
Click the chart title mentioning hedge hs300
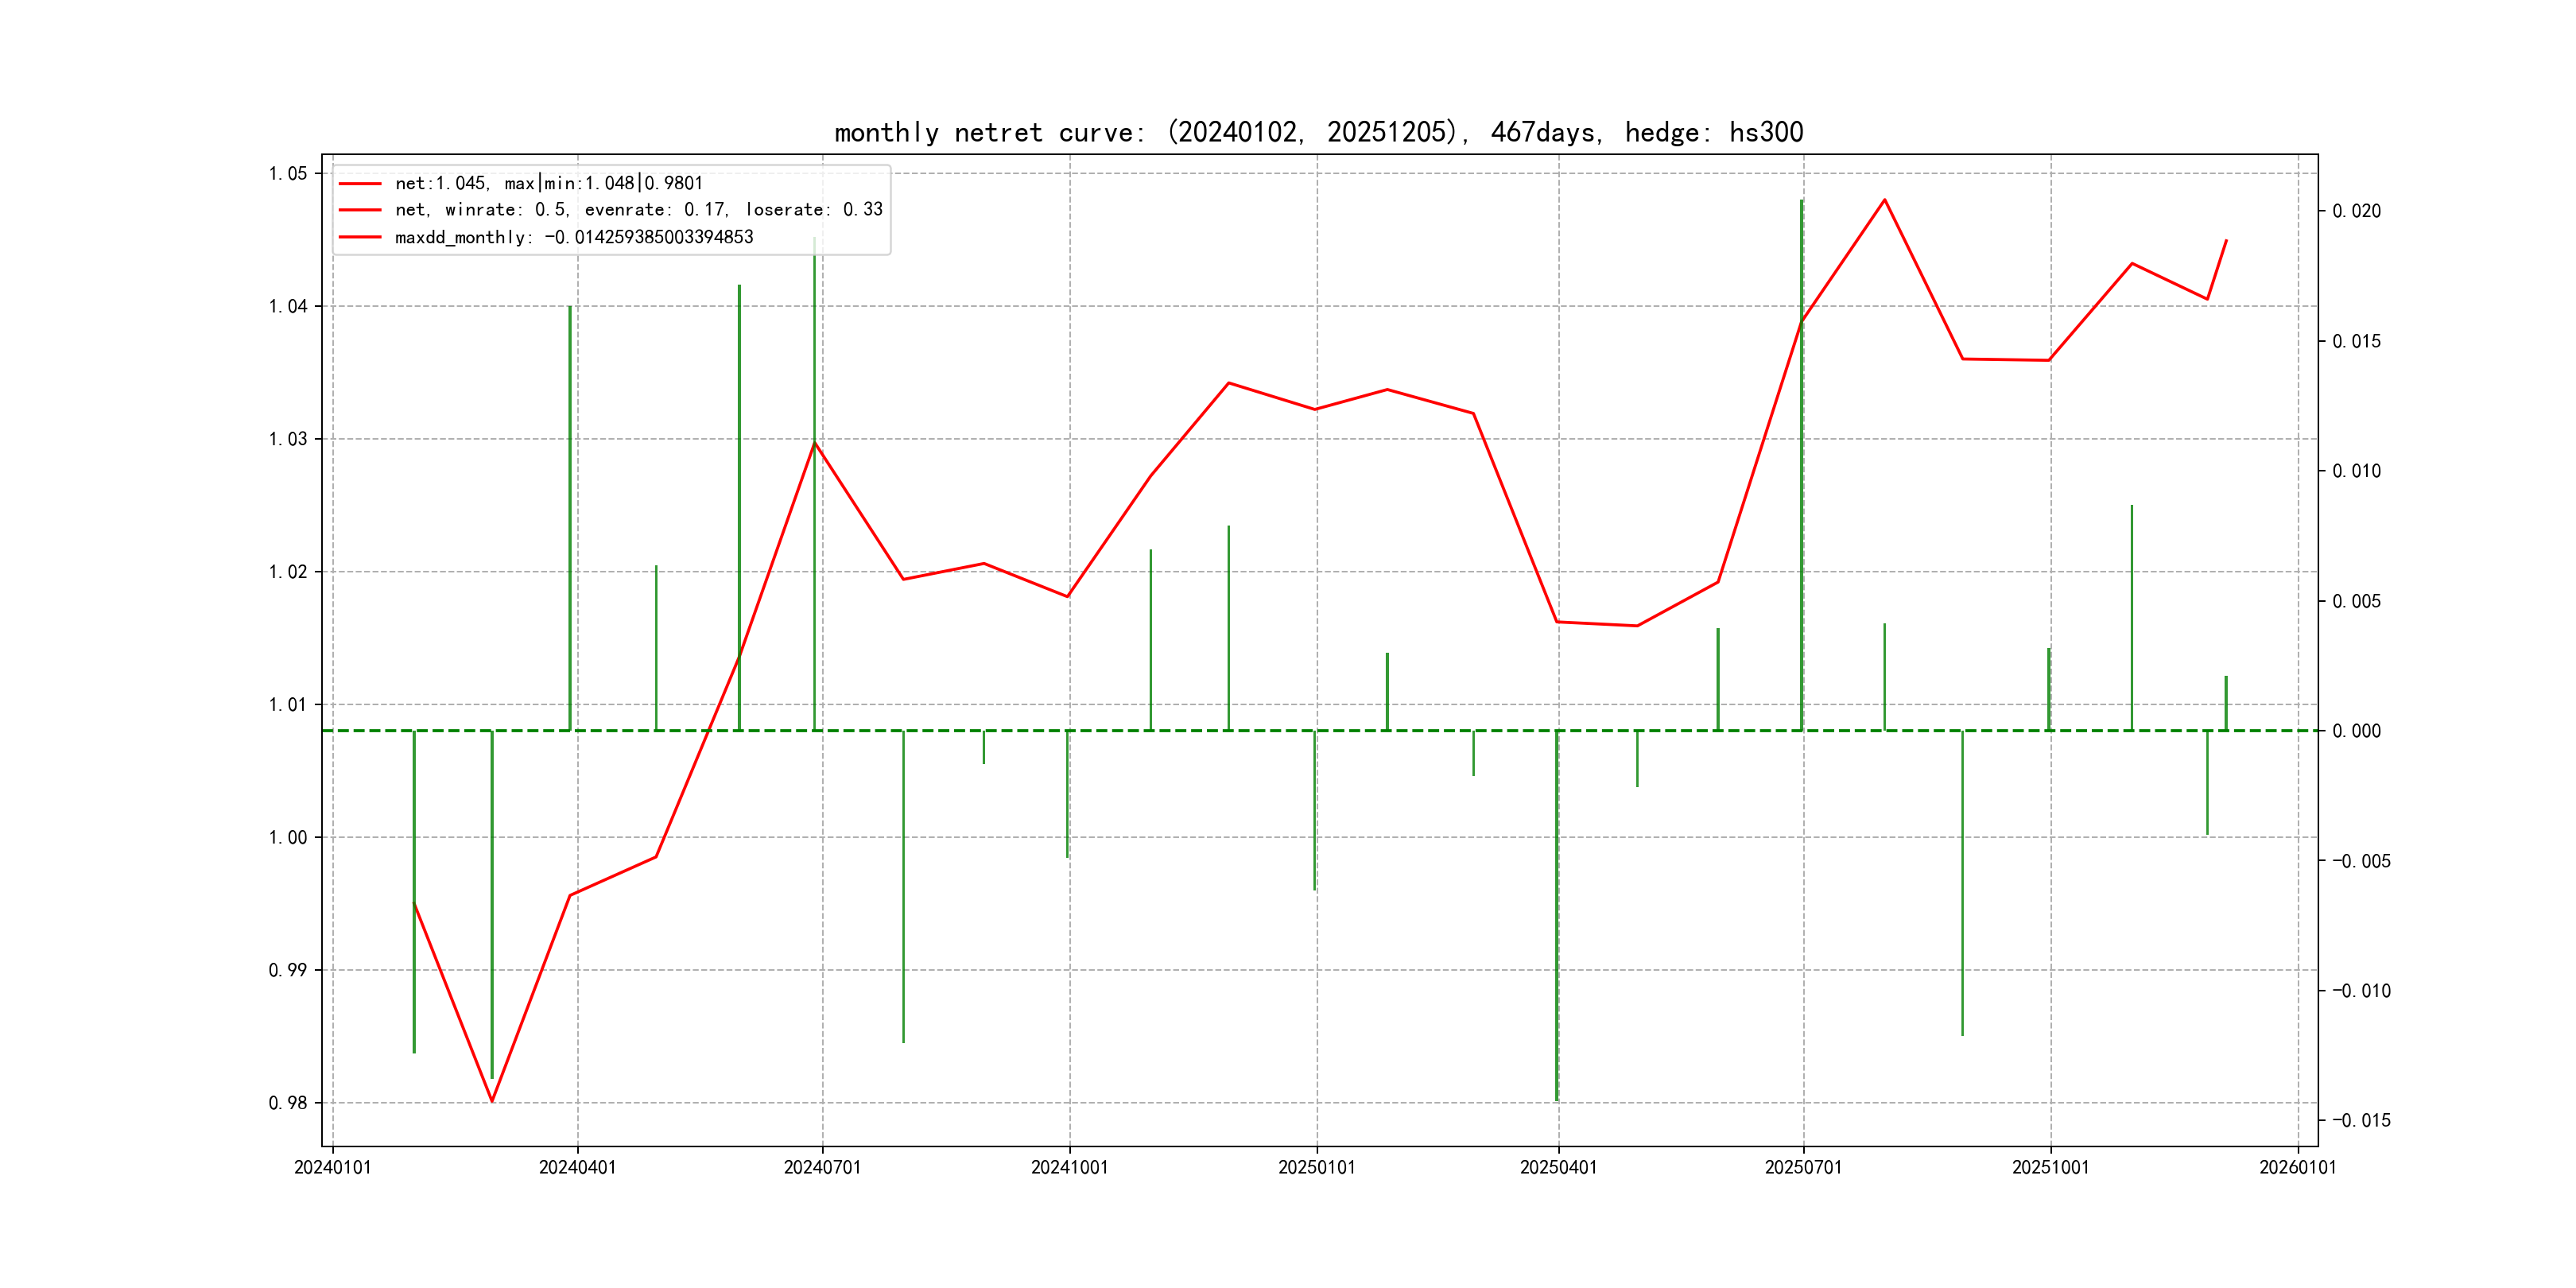pyautogui.click(x=1318, y=132)
